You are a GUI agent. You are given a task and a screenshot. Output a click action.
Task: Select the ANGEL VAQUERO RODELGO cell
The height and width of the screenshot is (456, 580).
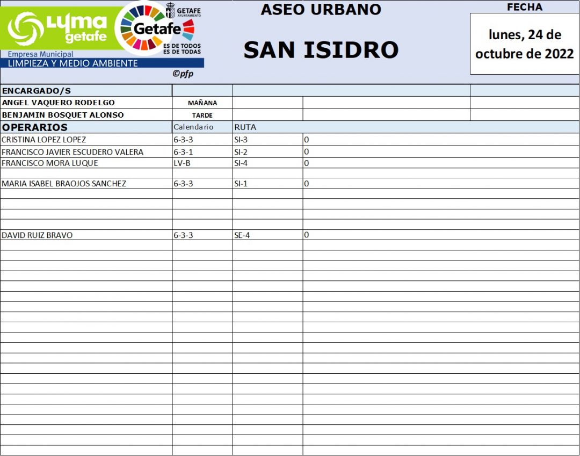click(x=86, y=103)
